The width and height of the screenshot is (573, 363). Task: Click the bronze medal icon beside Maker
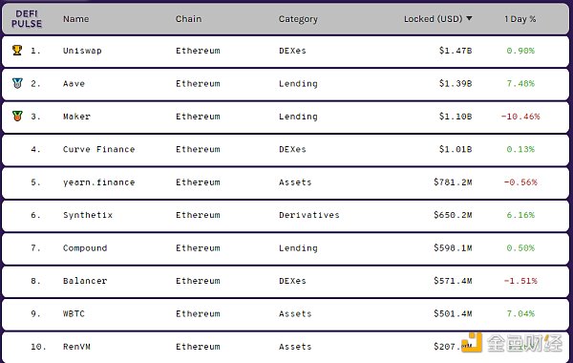[17, 117]
